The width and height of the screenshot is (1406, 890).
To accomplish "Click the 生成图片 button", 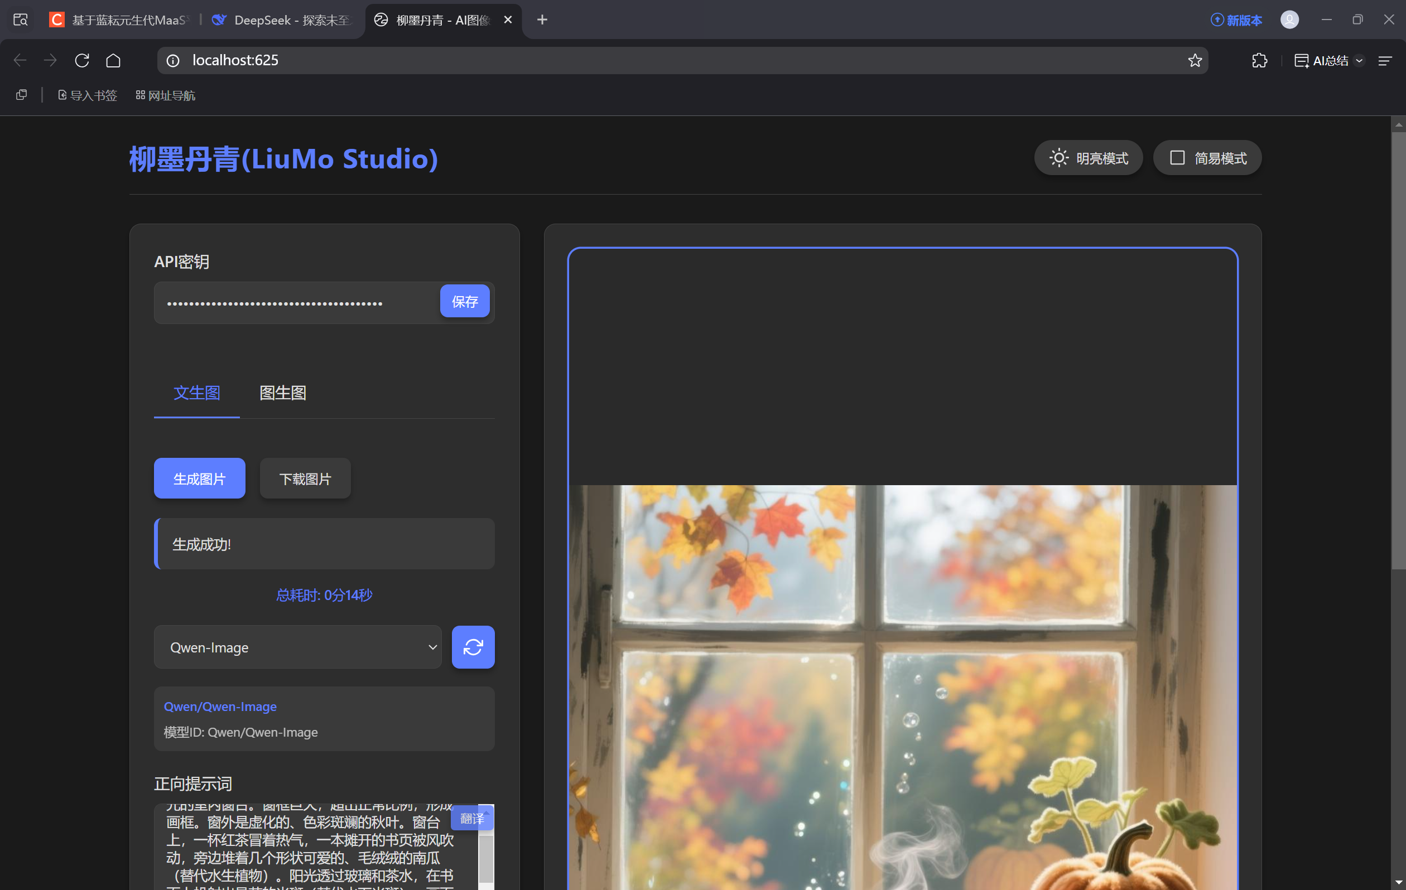I will click(x=200, y=478).
